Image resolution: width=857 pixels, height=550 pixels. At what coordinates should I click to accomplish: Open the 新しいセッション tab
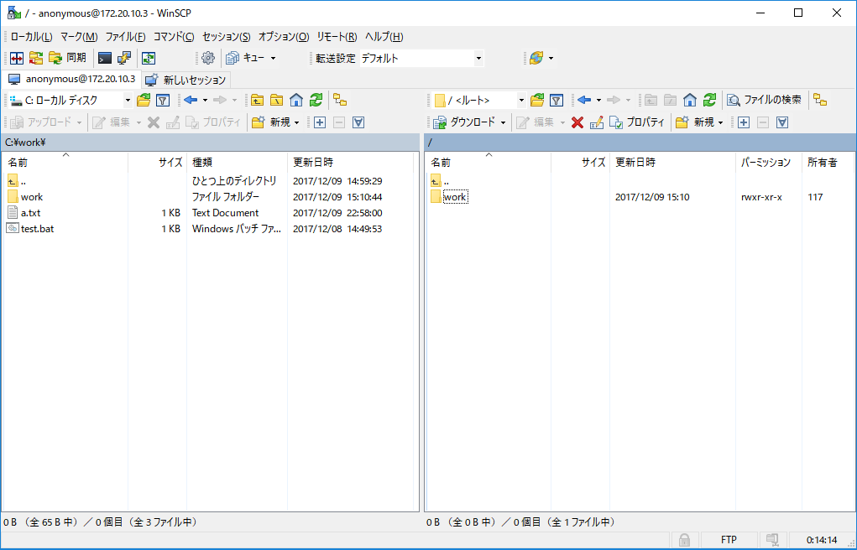186,80
